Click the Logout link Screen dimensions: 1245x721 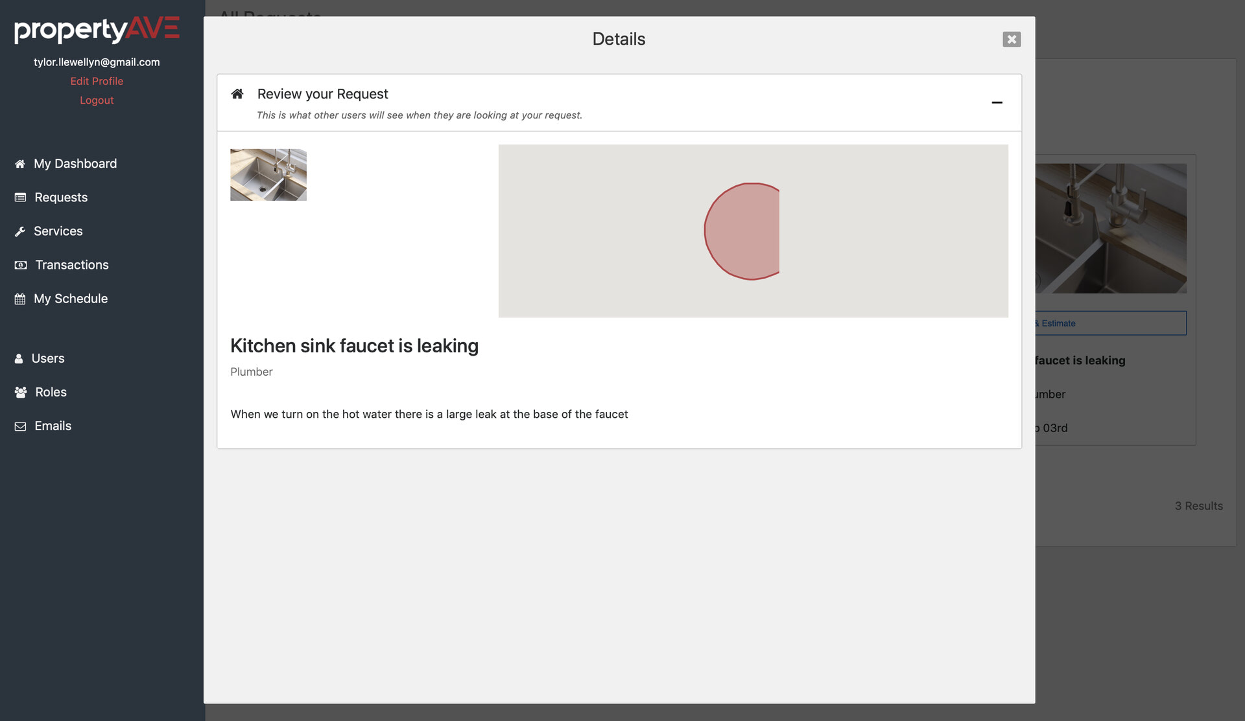click(96, 100)
